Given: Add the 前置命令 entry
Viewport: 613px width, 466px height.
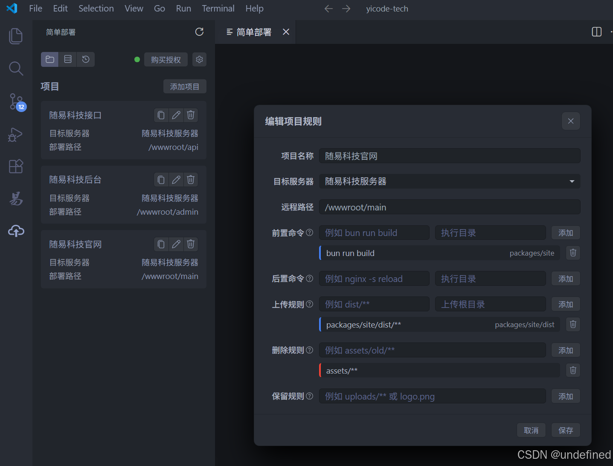Looking at the screenshot, I should (x=566, y=233).
